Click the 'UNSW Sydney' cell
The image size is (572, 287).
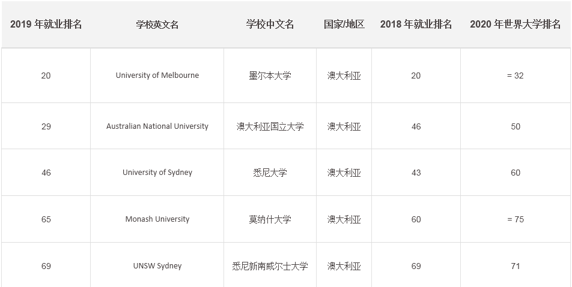pyautogui.click(x=157, y=266)
